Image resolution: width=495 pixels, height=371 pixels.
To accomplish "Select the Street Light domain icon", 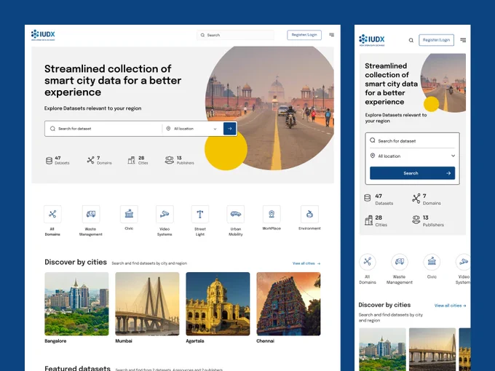I will [x=200, y=214].
